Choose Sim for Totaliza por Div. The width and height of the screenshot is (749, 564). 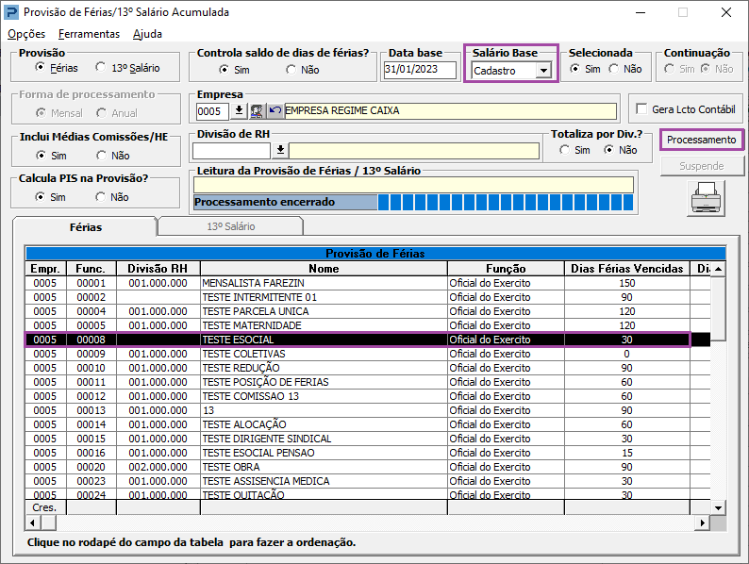click(x=565, y=150)
